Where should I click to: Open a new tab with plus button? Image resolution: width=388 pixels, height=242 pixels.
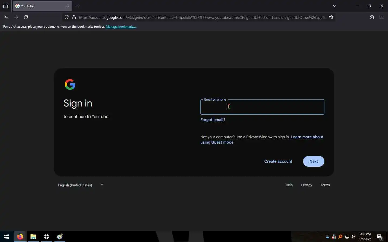point(78,6)
